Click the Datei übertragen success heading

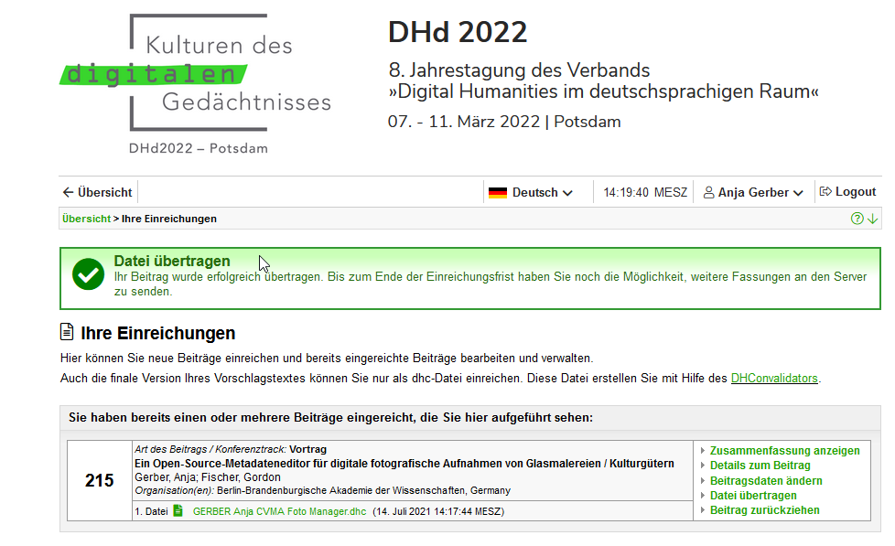172,261
